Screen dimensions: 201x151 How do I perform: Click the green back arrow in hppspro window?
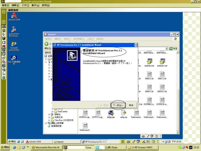tap(46, 44)
